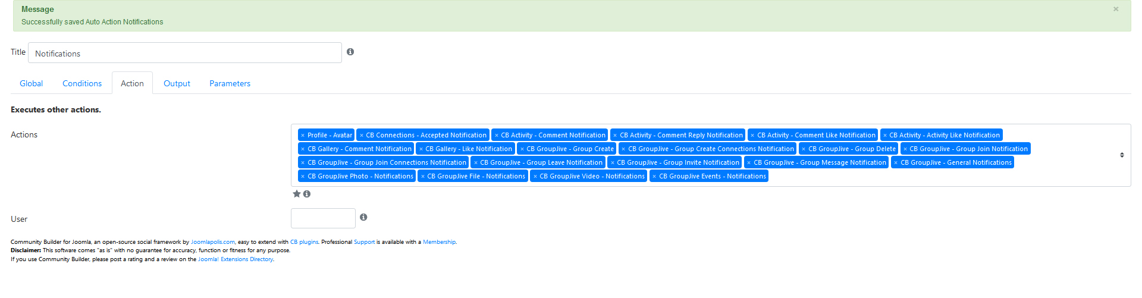
Task: Remove the CB GroupJive - Group Delete tag
Action: 804,149
